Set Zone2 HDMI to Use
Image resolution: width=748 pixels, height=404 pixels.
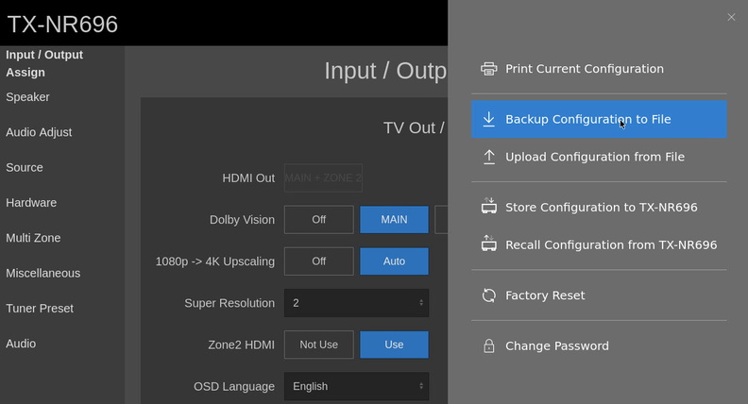[394, 345]
